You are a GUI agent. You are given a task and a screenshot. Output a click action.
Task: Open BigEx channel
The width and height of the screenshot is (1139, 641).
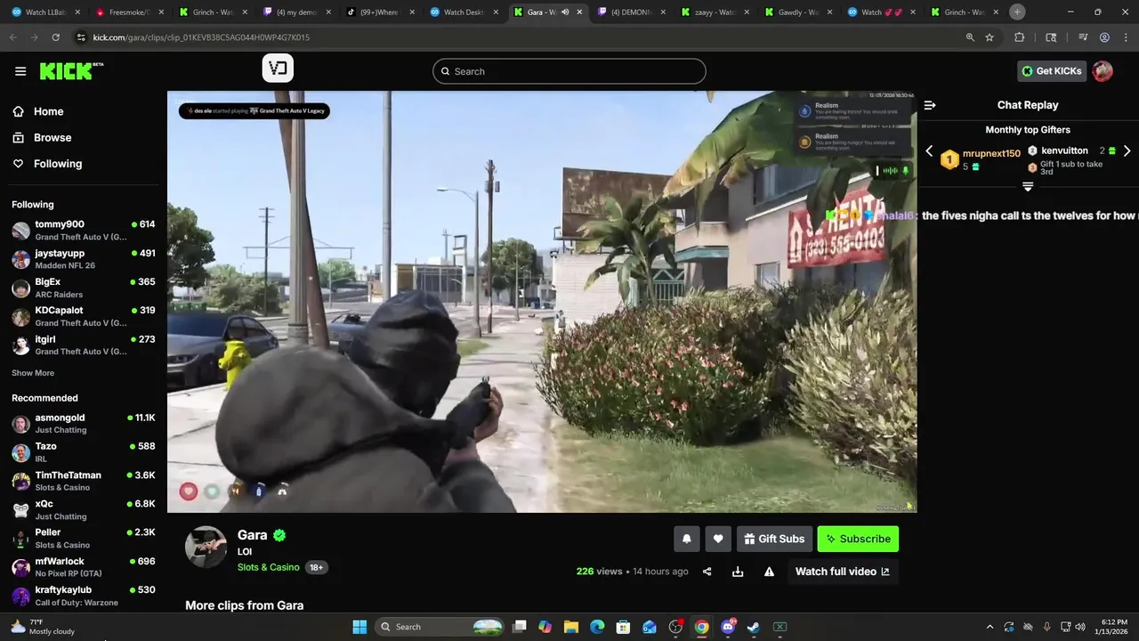point(84,288)
